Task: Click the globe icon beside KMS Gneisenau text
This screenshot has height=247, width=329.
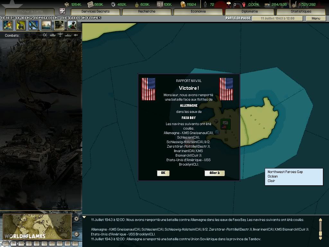Action: (x=217, y=132)
